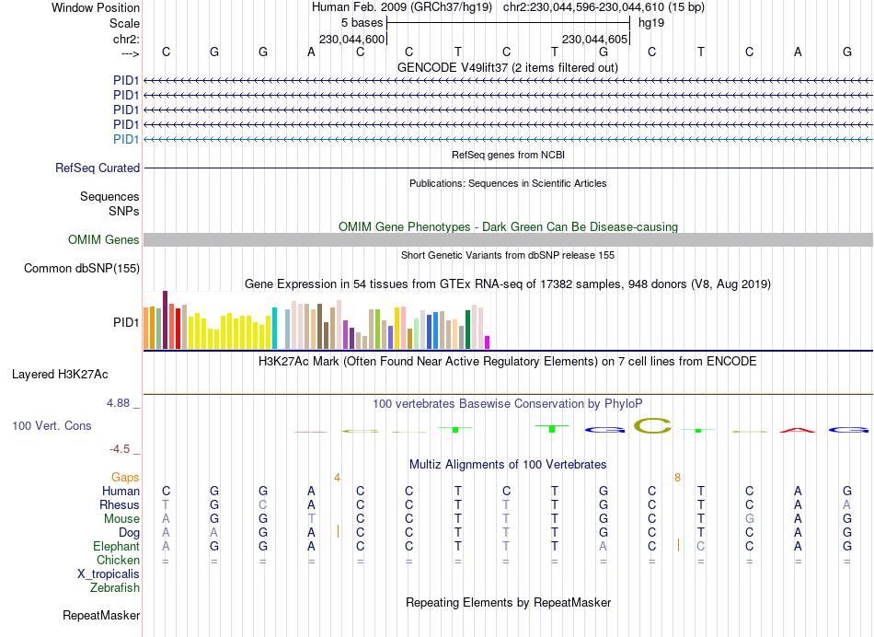Click the orange gap count 8 marker

point(677,478)
